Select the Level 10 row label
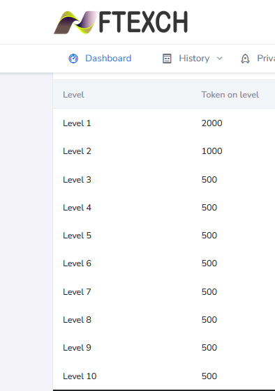 (80, 376)
